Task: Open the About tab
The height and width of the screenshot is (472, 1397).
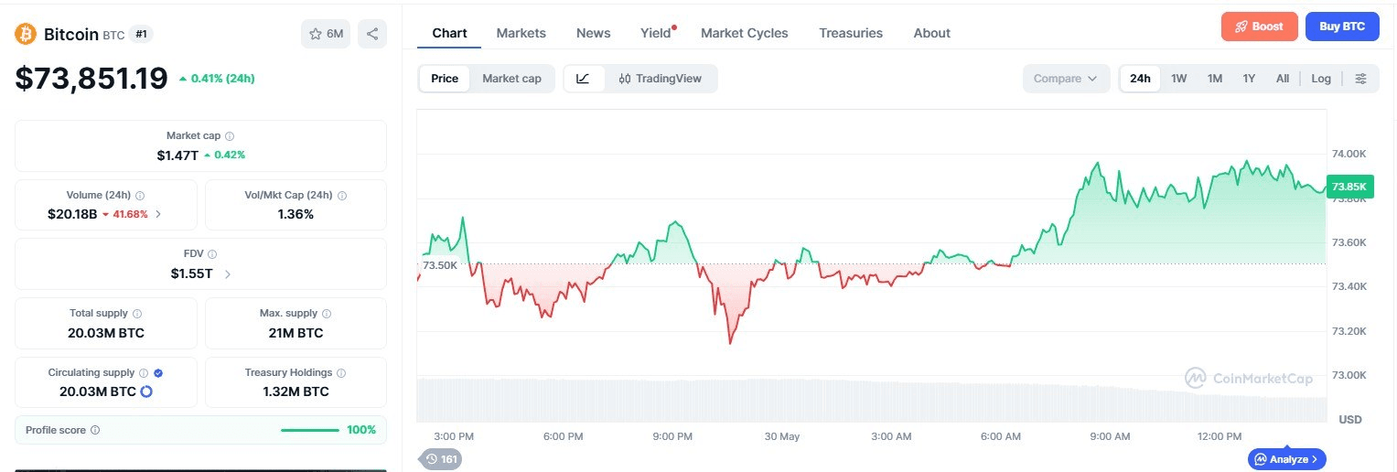Action: coord(931,33)
